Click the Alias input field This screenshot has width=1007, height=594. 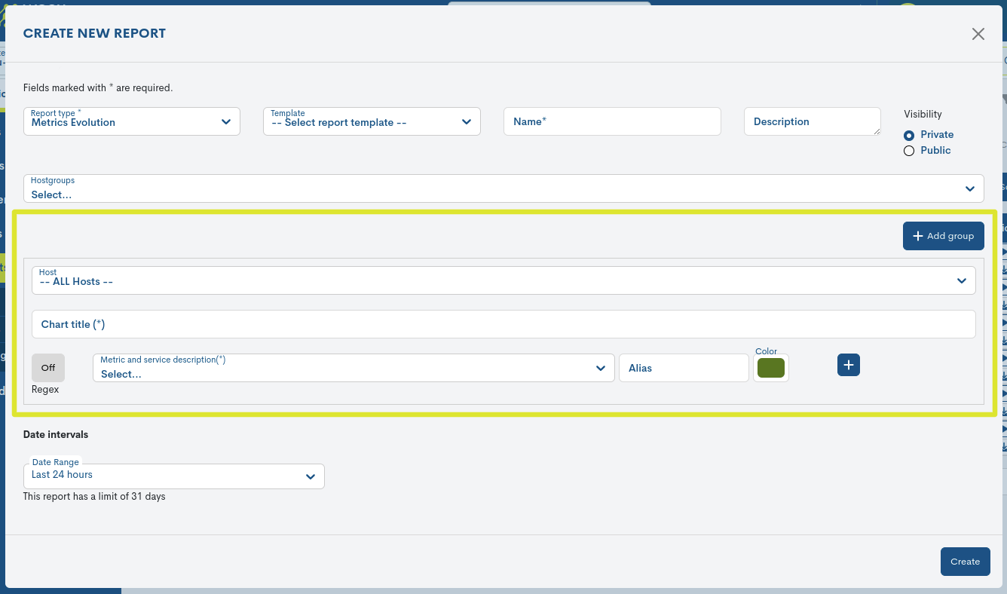pos(684,368)
